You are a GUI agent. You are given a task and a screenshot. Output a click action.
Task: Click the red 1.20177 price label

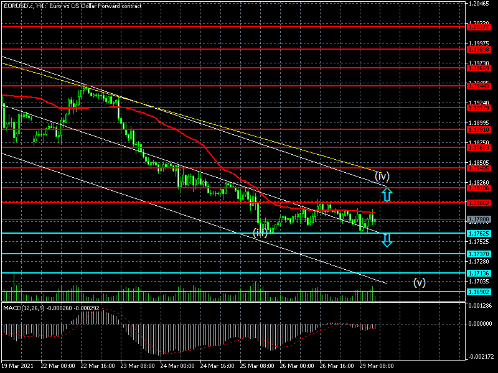(x=479, y=27)
